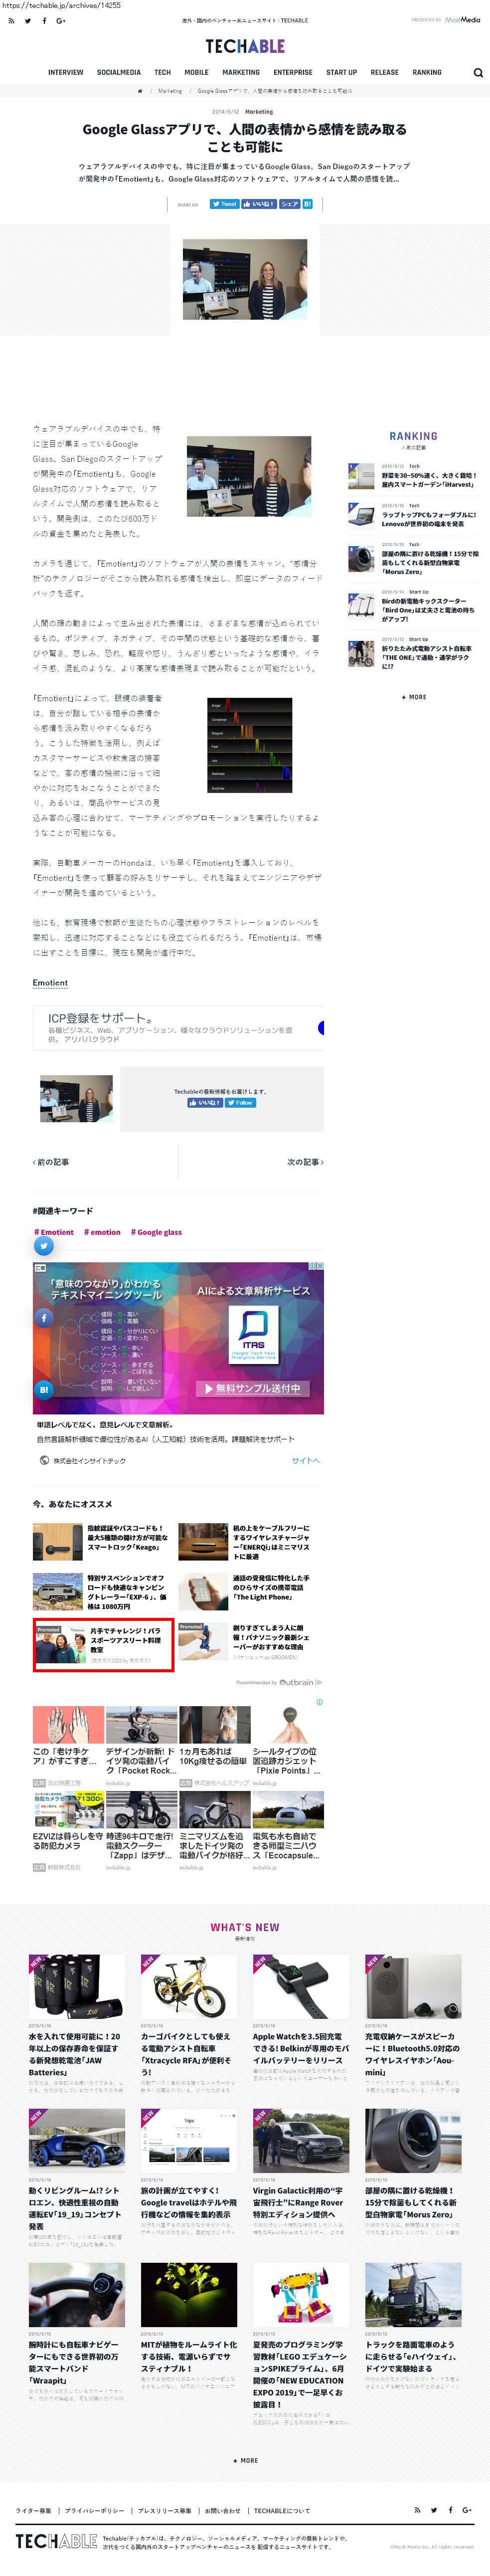Open the INTERVIEW menu item

point(66,72)
